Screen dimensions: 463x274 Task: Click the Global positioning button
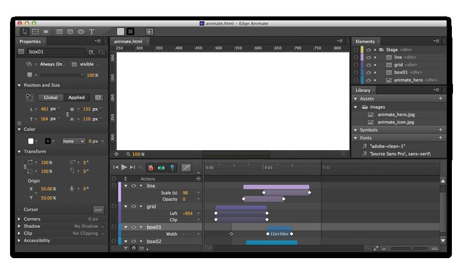[x=51, y=97]
